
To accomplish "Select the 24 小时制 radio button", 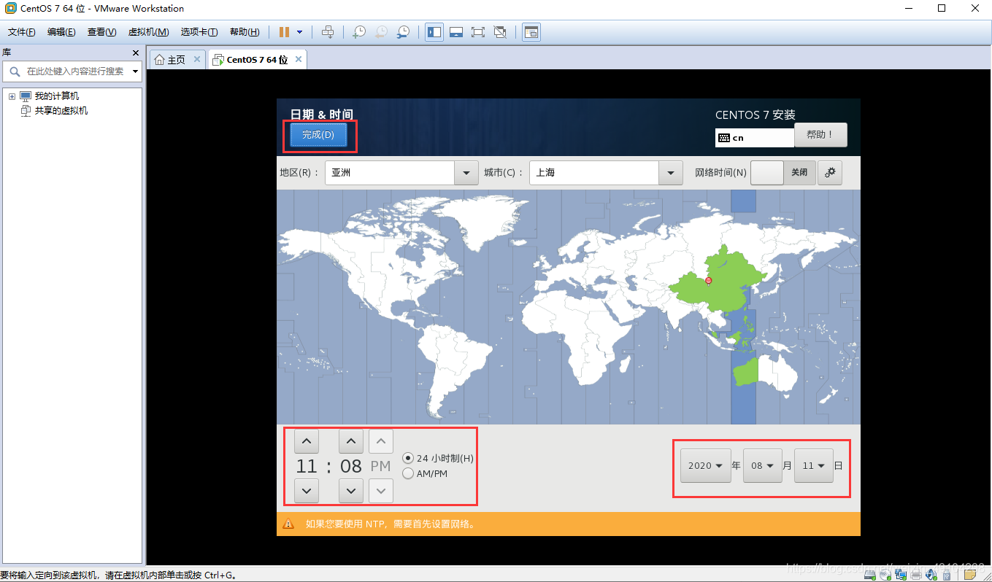I will tap(408, 458).
